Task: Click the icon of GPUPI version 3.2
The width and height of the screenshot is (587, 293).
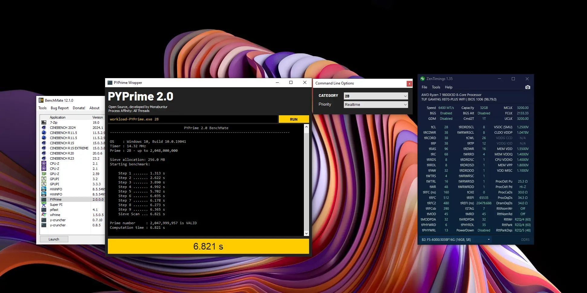Action: (x=44, y=179)
